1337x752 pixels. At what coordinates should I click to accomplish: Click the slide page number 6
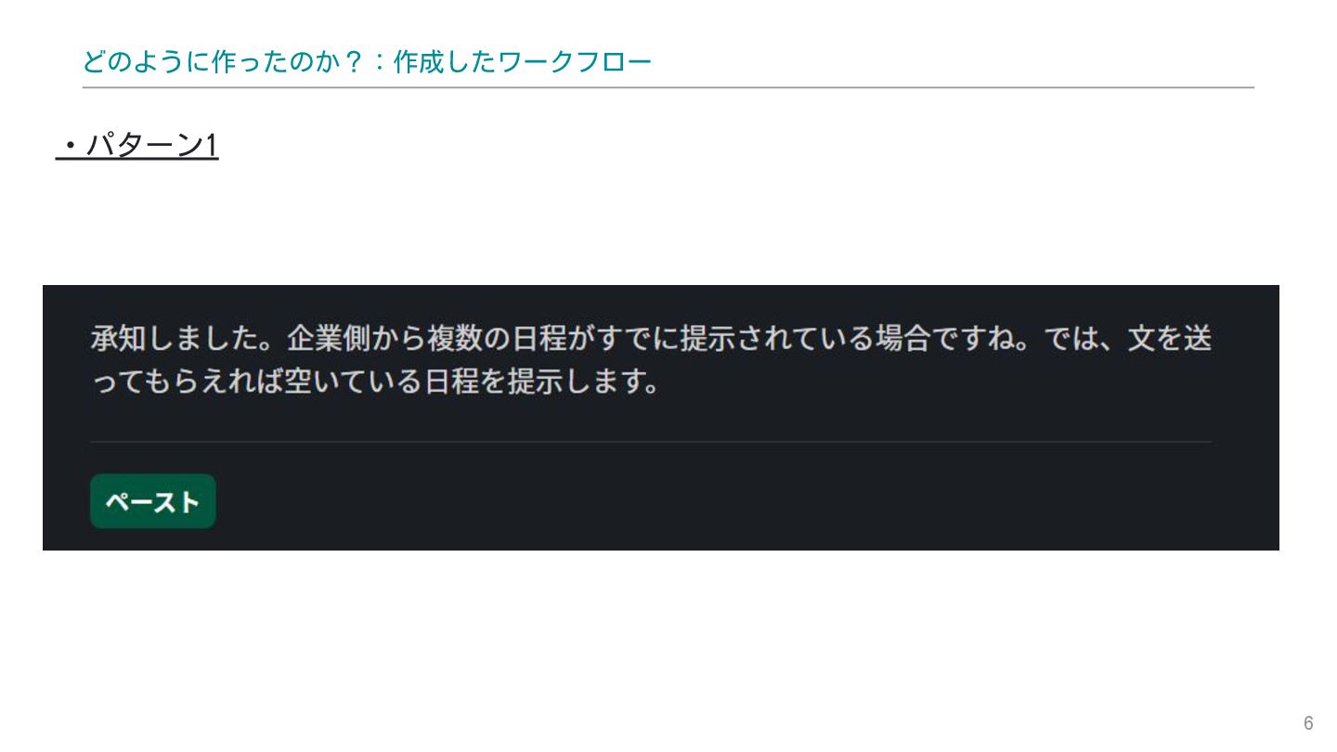pos(1308,723)
